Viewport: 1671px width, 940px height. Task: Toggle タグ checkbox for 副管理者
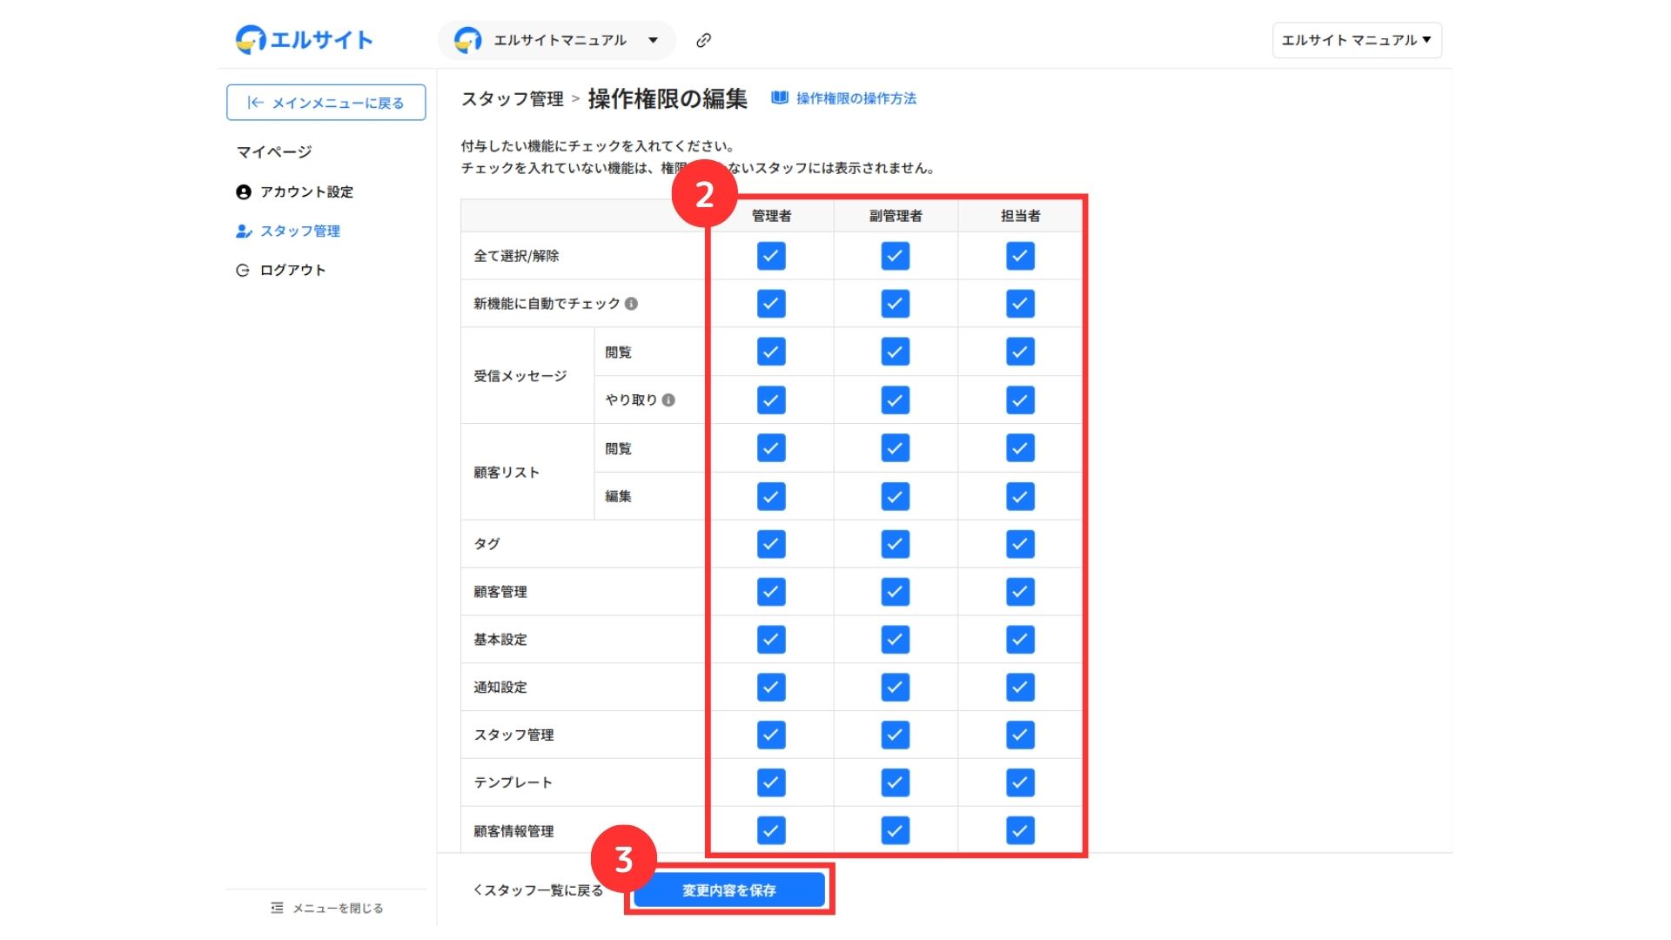tap(895, 544)
